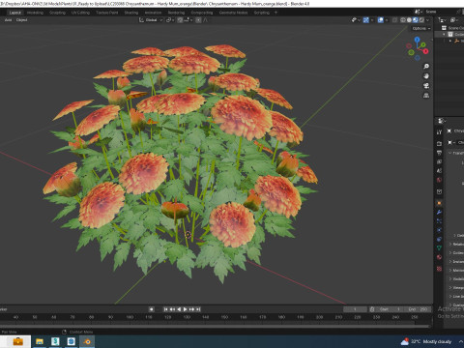
Task: Switch perspective/orthographic with grid icon
Action: (426, 96)
